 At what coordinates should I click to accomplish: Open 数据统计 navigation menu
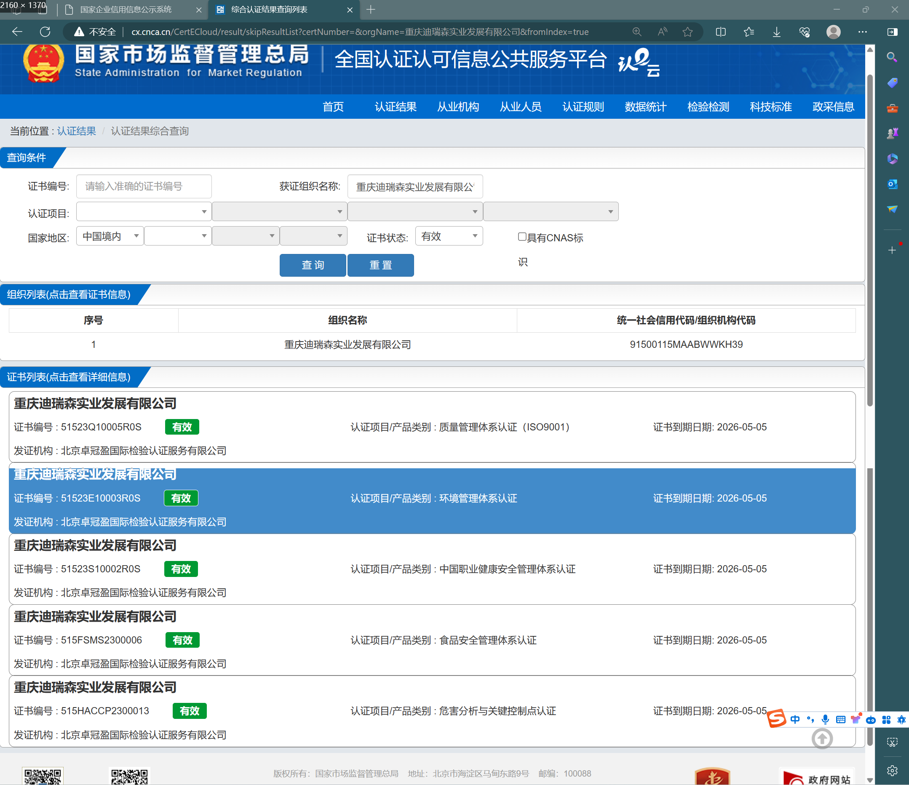pyautogui.click(x=645, y=107)
